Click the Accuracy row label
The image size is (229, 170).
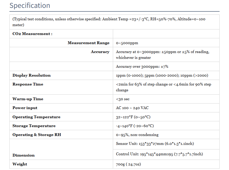[x=100, y=52]
